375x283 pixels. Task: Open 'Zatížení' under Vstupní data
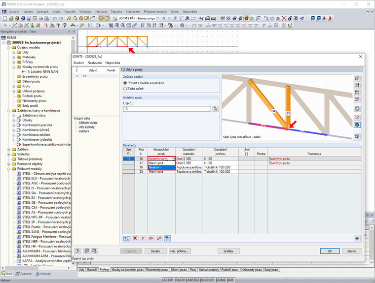pos(84,131)
